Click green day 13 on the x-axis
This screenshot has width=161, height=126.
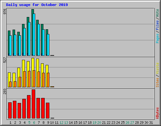click(x=66, y=123)
